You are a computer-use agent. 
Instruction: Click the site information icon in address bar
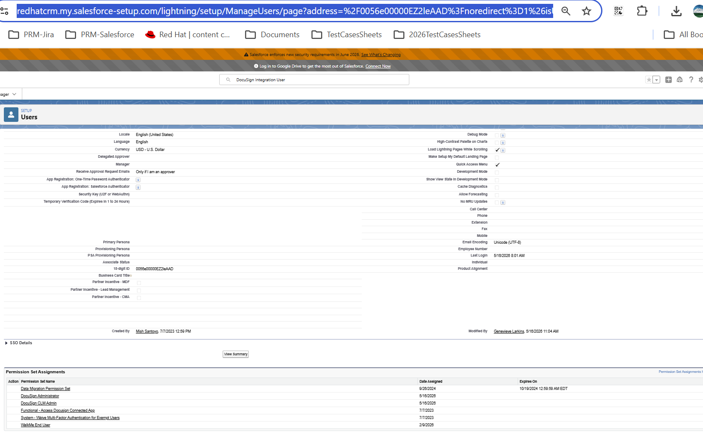click(x=4, y=11)
